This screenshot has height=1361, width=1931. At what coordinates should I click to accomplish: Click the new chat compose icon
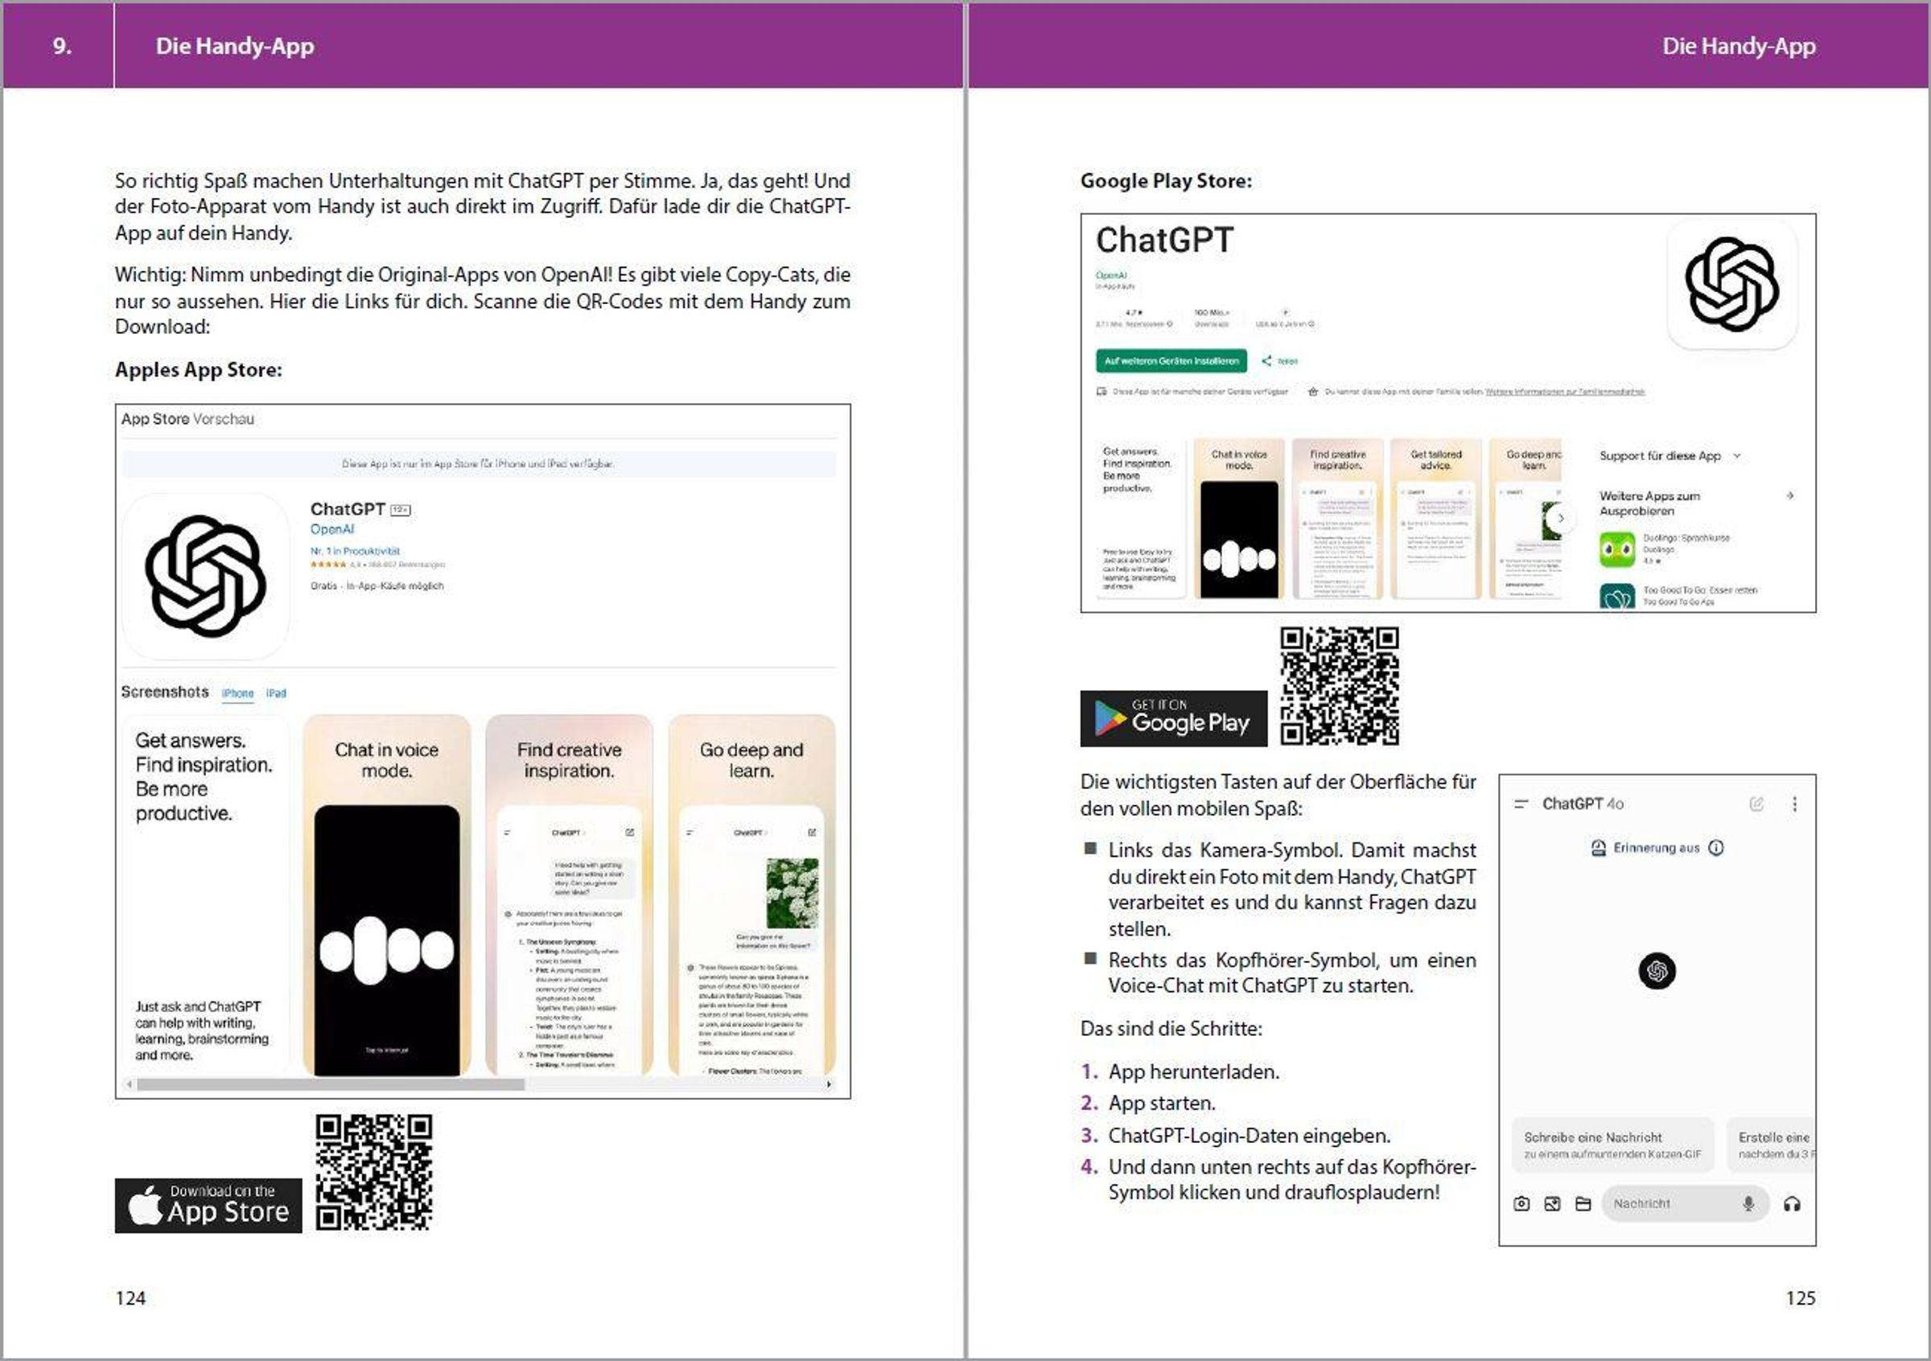[1756, 804]
